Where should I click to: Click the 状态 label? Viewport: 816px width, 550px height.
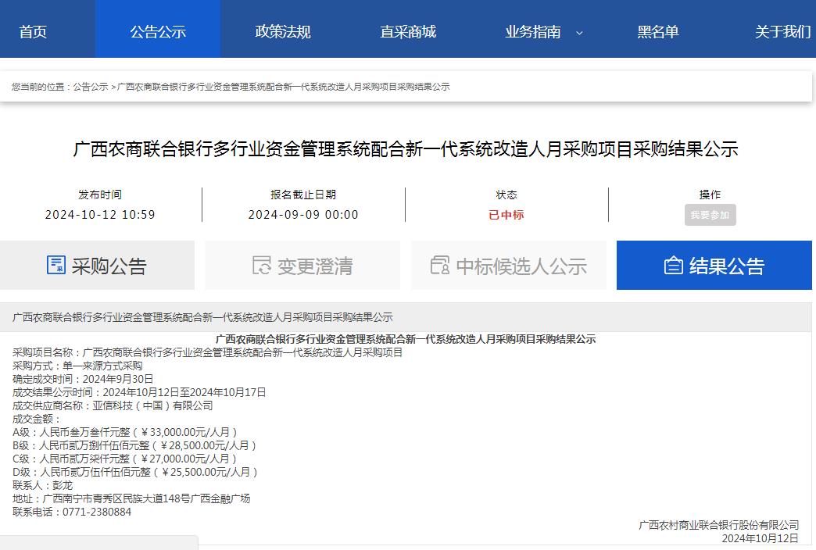pos(506,195)
